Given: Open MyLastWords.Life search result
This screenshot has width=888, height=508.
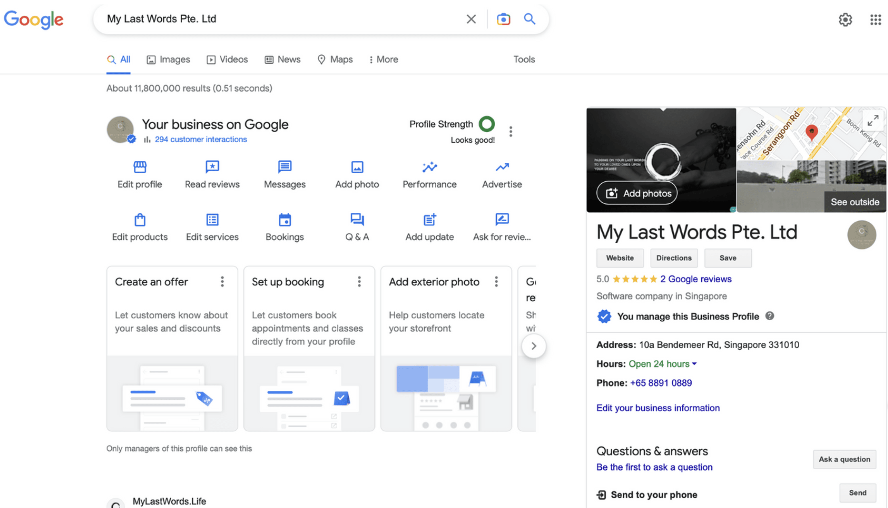Looking at the screenshot, I should (169, 501).
